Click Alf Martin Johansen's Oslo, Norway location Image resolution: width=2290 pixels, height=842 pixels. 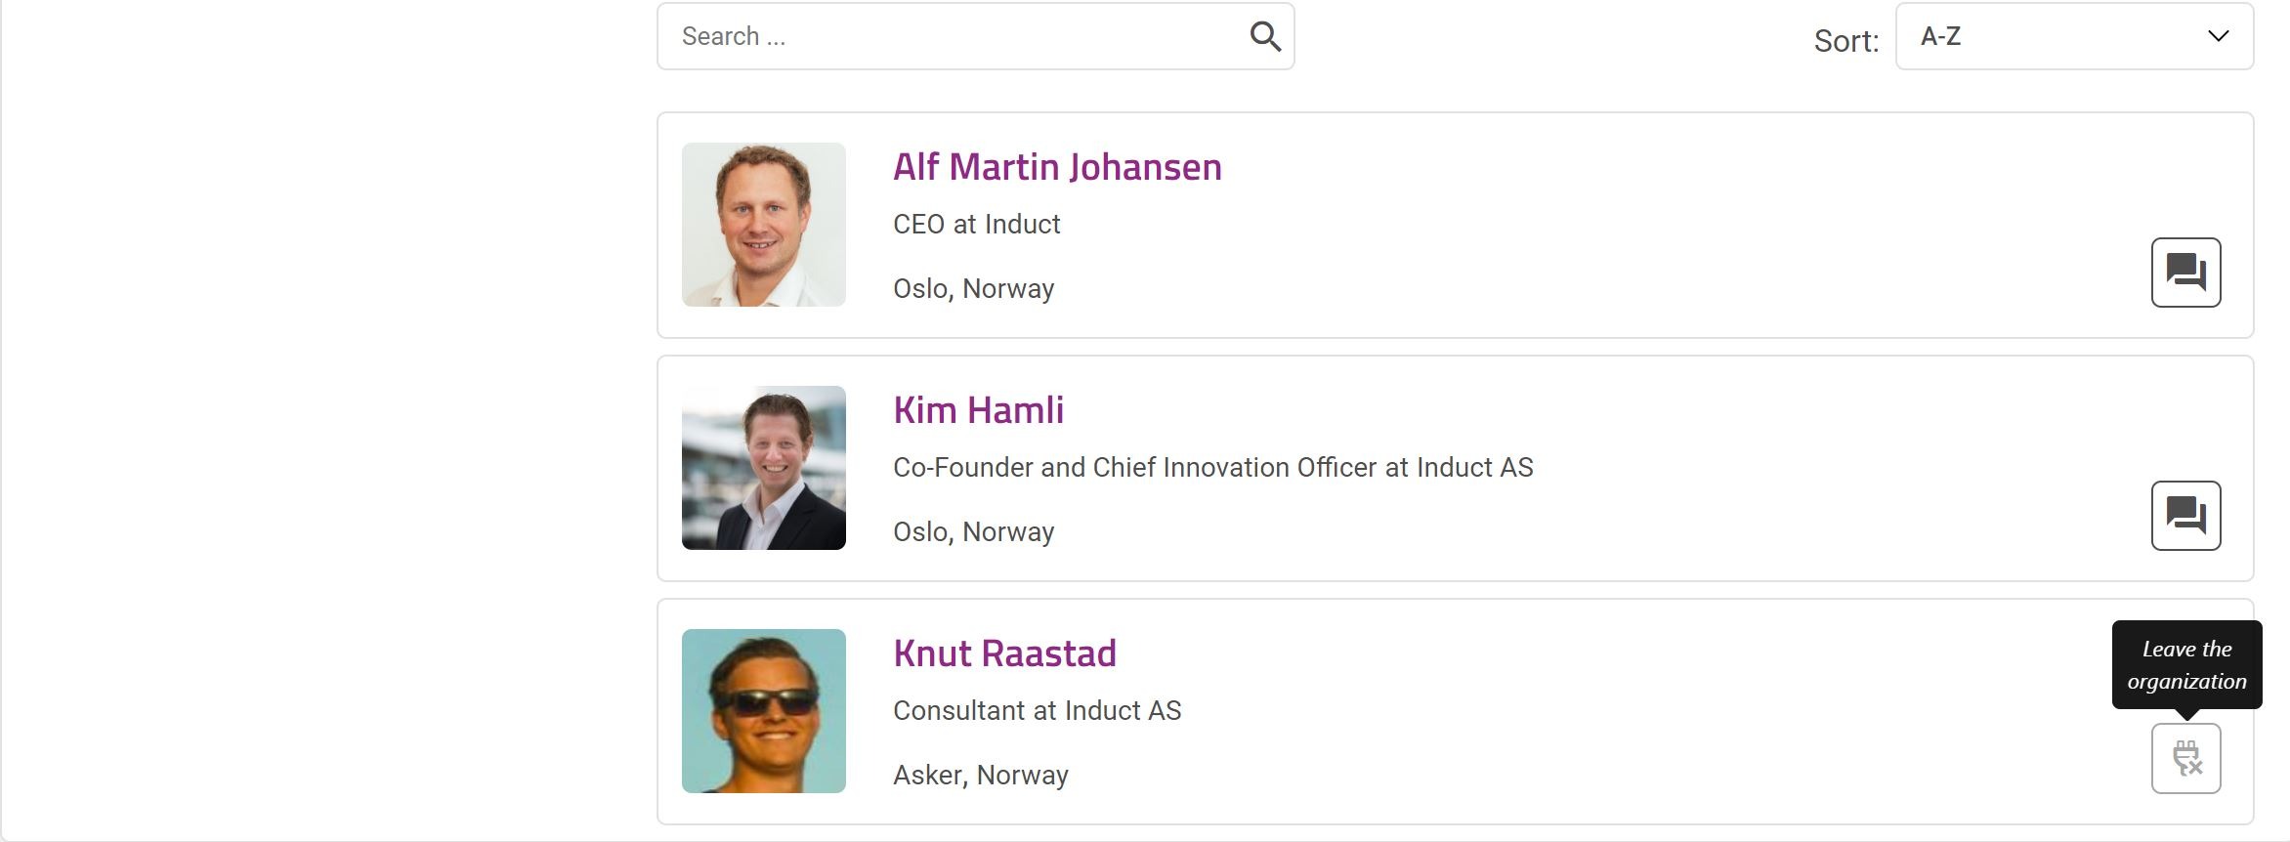[973, 289]
